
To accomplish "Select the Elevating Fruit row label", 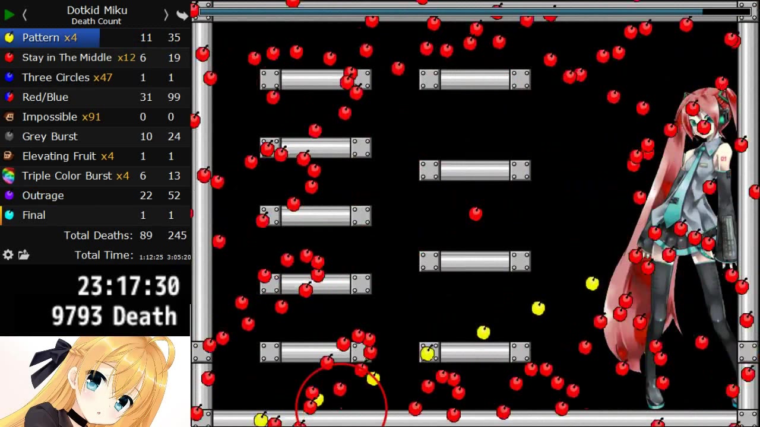I will (68, 156).
